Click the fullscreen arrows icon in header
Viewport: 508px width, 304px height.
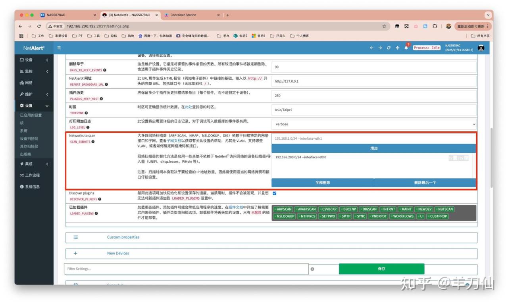coord(397,48)
